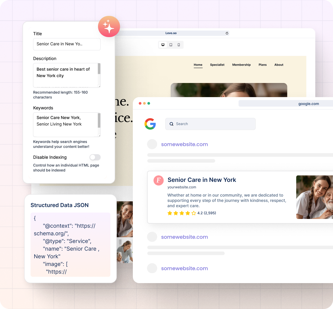This screenshot has width=333, height=309.
Task: Click the Google logo
Action: [150, 124]
